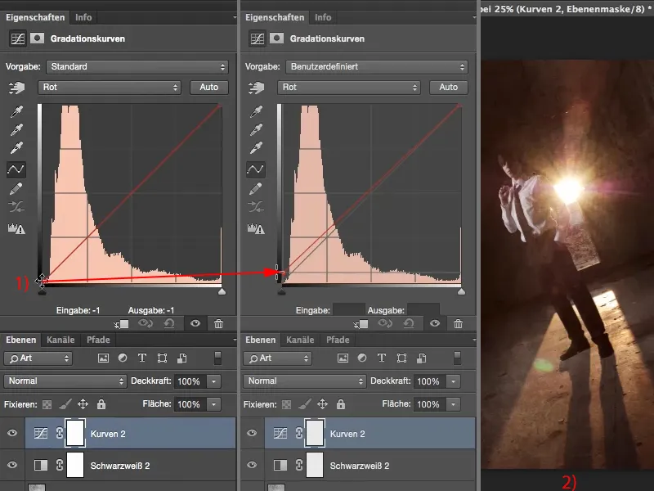Reset the Curves adjustment to defaults
Screen dimensions: 654x491
pos(168,324)
